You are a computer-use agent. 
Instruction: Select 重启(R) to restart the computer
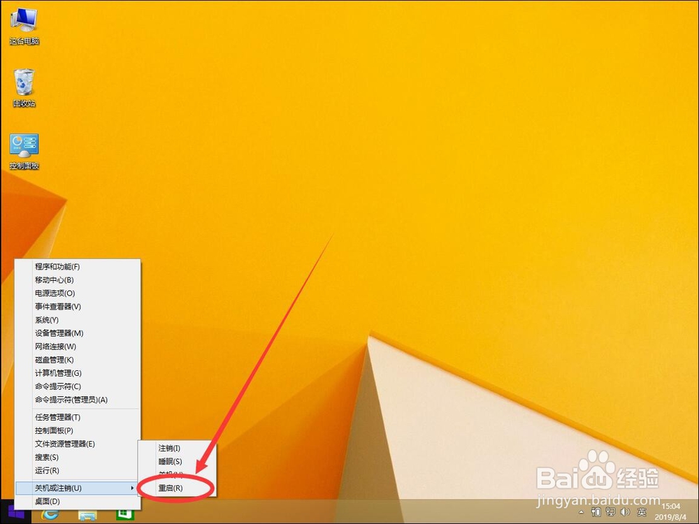point(171,488)
